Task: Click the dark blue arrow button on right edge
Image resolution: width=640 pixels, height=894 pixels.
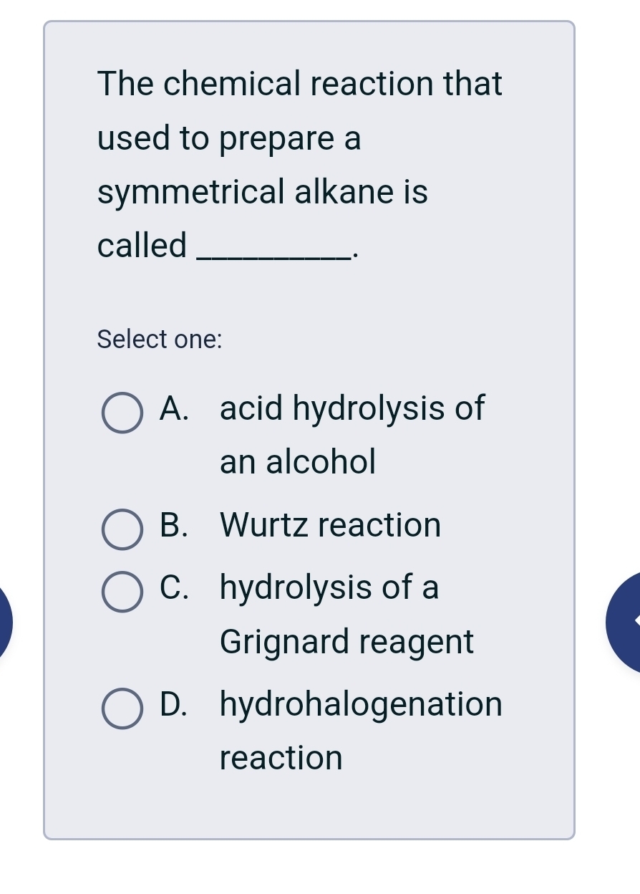Action: tap(626, 622)
